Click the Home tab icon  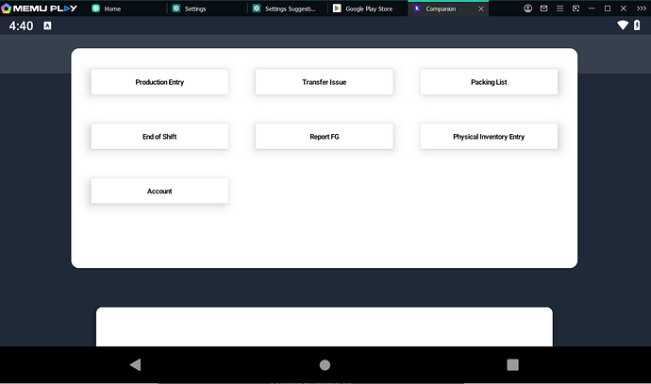pyautogui.click(x=95, y=8)
